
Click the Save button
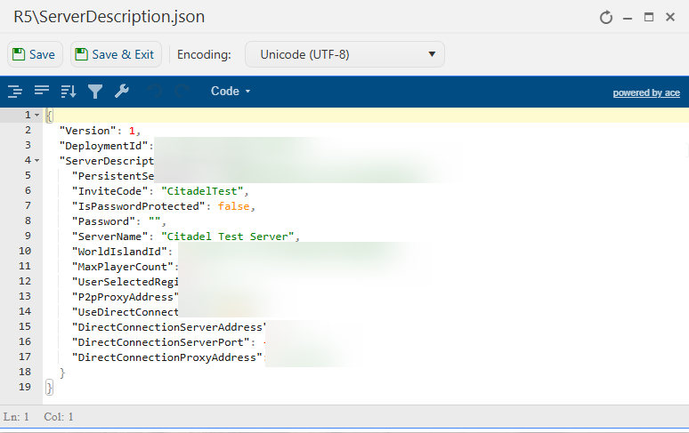pyautogui.click(x=33, y=54)
